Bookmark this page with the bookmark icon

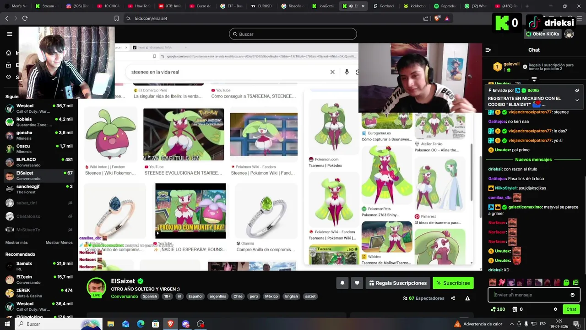tap(116, 18)
